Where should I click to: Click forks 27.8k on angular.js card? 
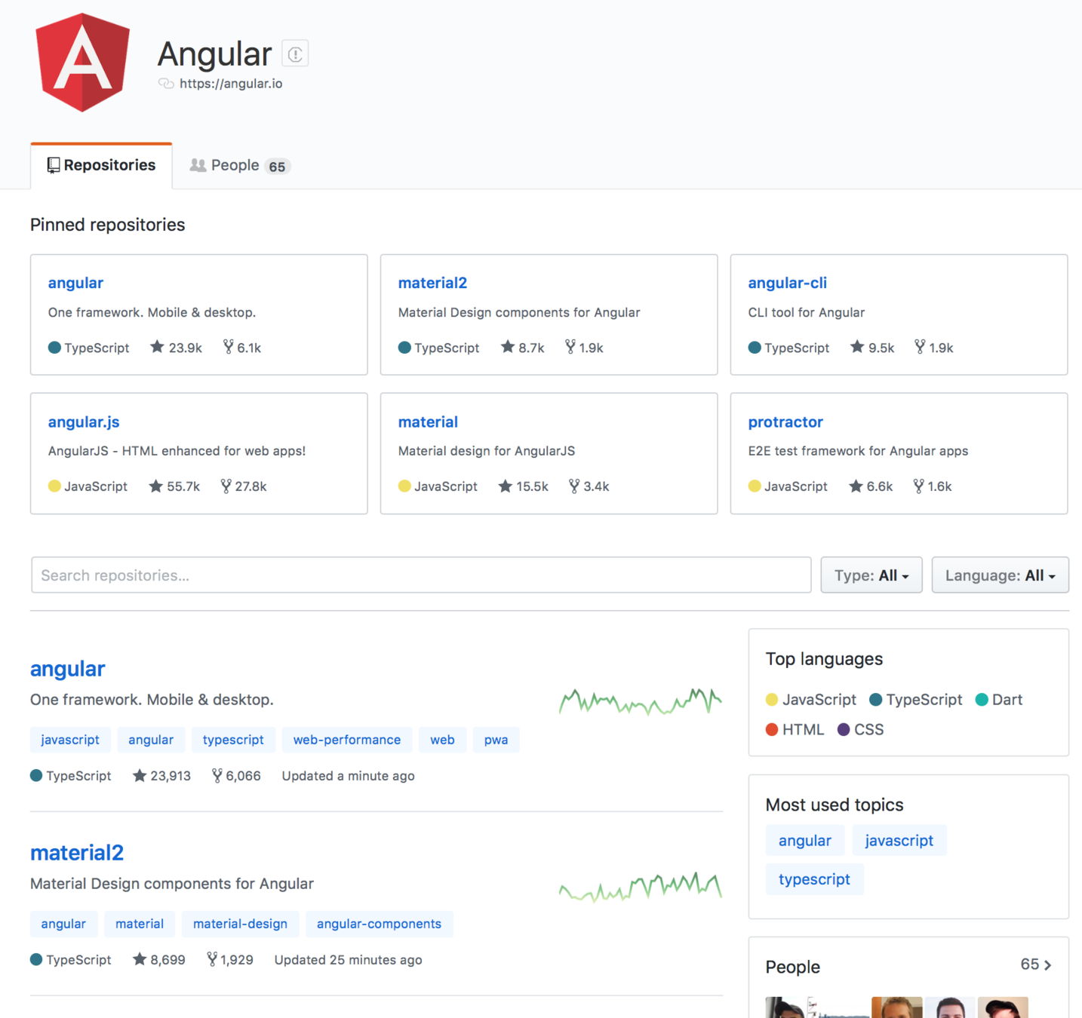243,486
